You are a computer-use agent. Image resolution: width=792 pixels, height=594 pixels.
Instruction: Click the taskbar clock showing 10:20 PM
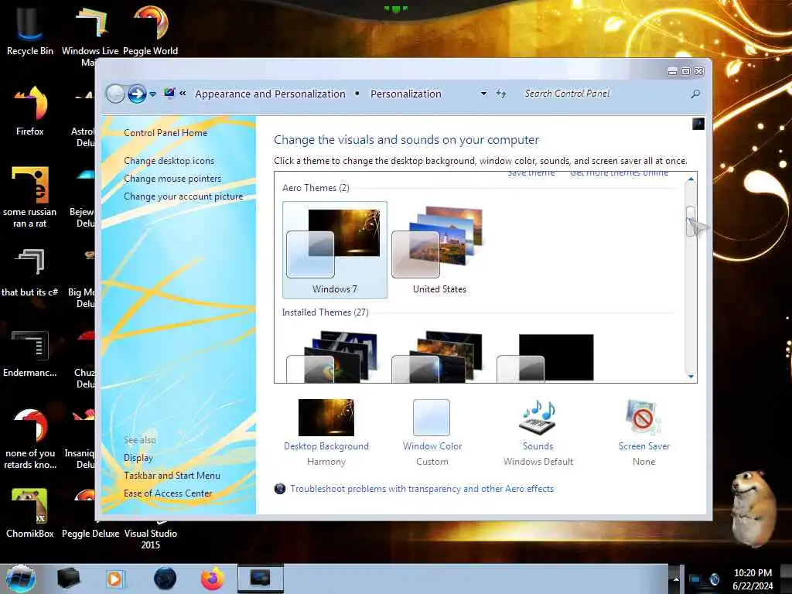[x=753, y=579]
